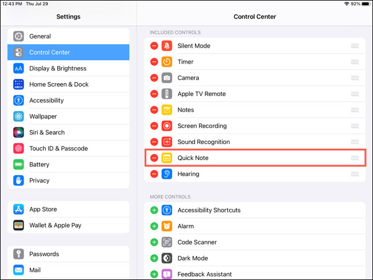This screenshot has height=280, width=373.
Task: Tap the Dark Mode icon
Action: coord(167,258)
